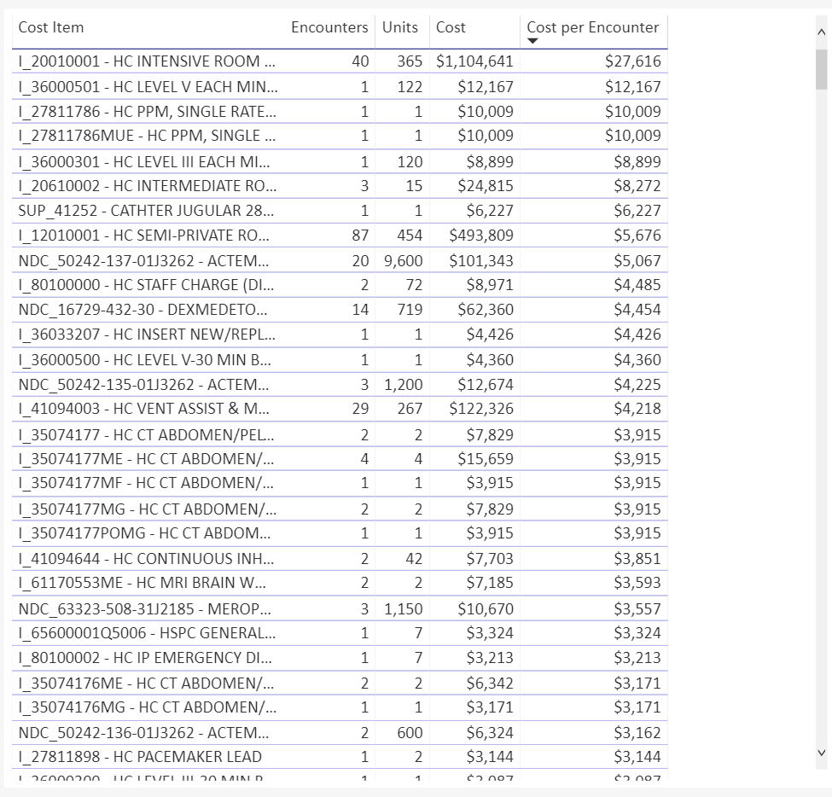
Task: Click the $8,272 cost per encounter cell
Action: click(637, 186)
